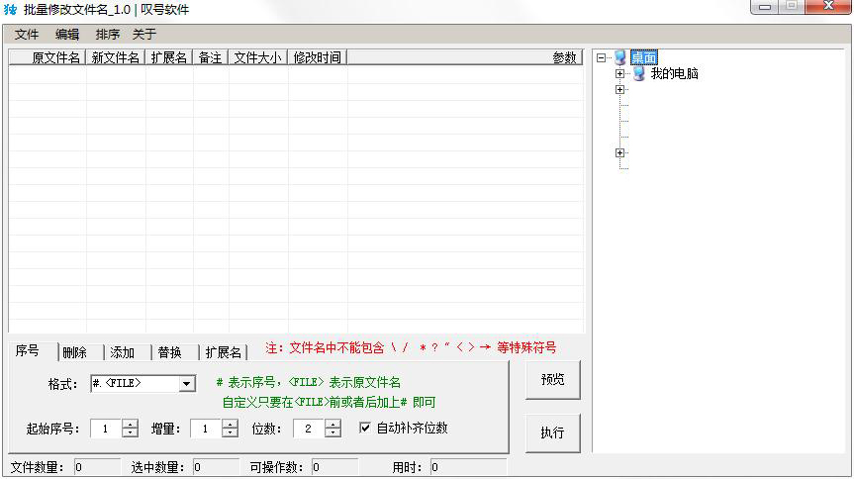
Task: Select the 桌面 desktop icon in tree
Action: pyautogui.click(x=620, y=57)
